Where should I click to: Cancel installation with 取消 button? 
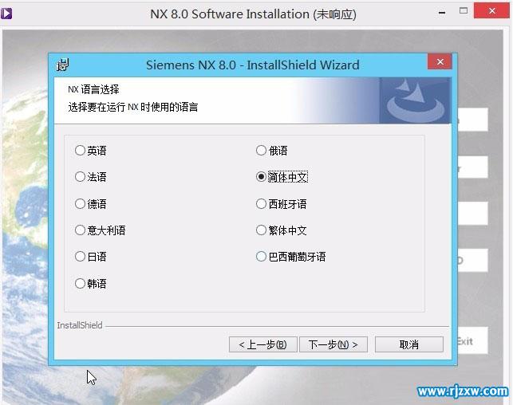click(409, 344)
